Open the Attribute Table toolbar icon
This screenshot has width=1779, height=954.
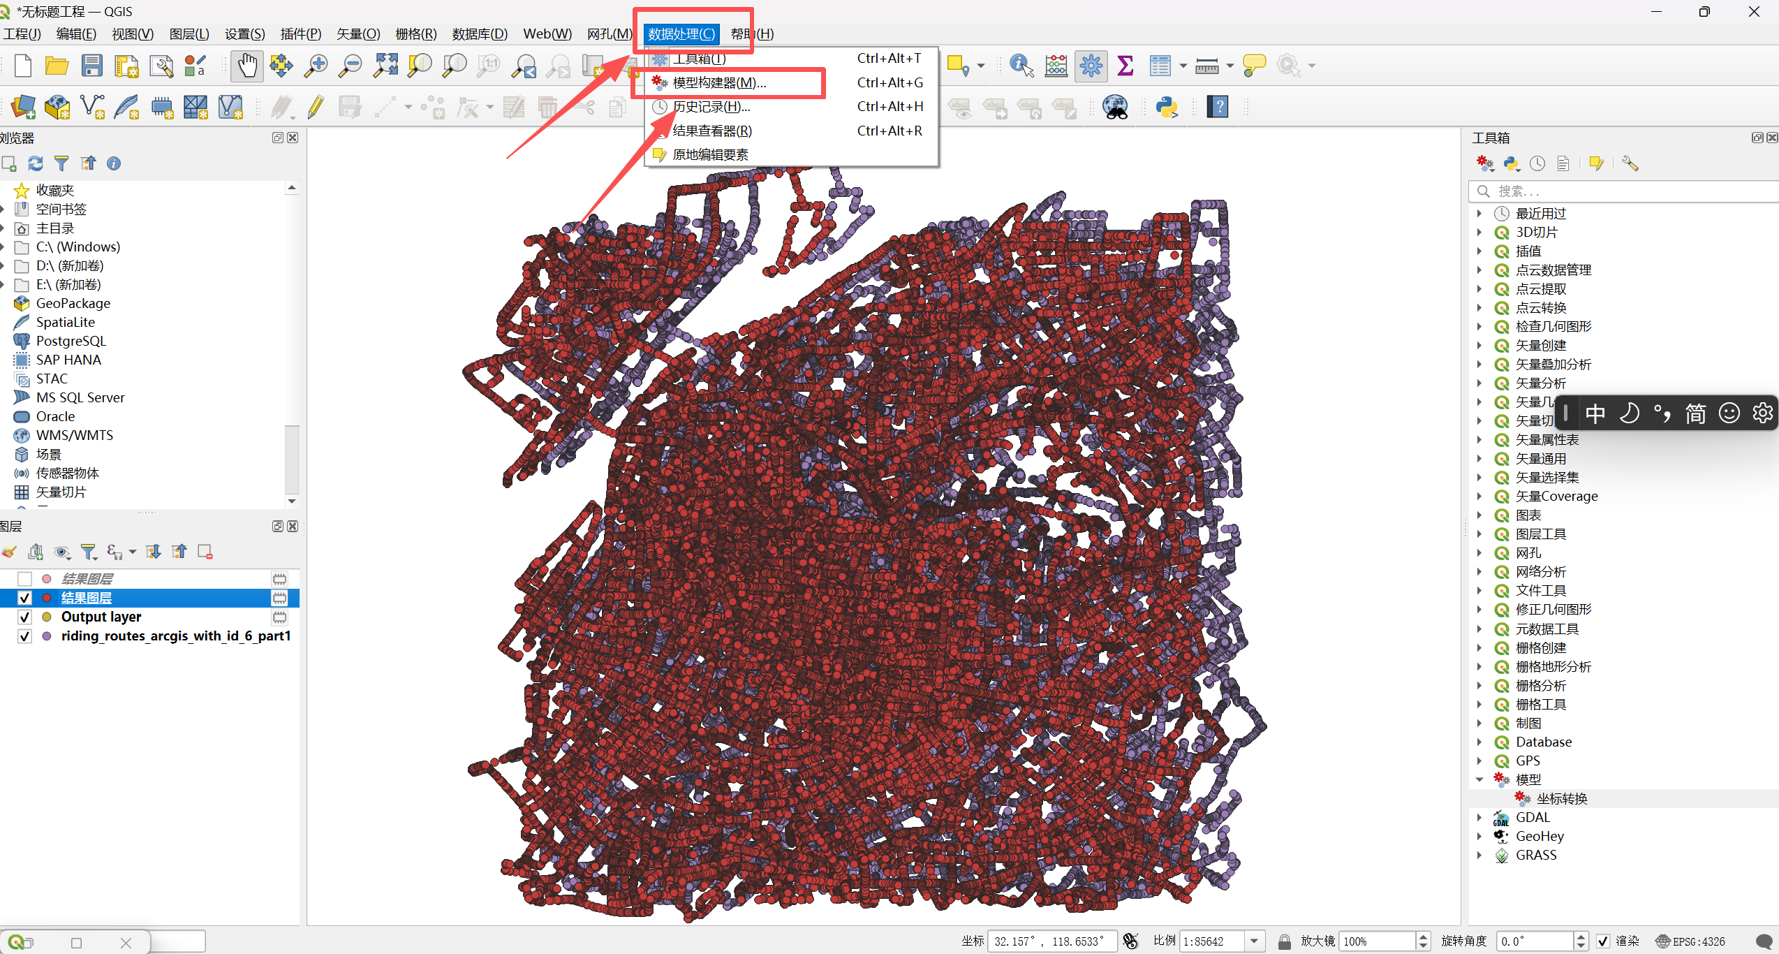coord(1160,66)
